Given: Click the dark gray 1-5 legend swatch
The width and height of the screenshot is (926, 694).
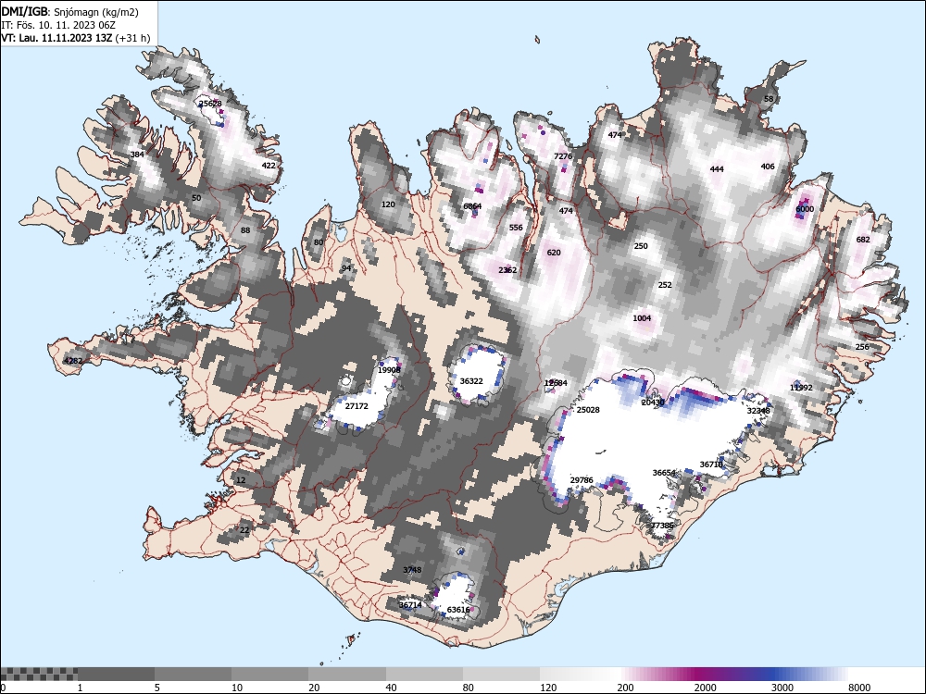Looking at the screenshot, I should coord(116,674).
